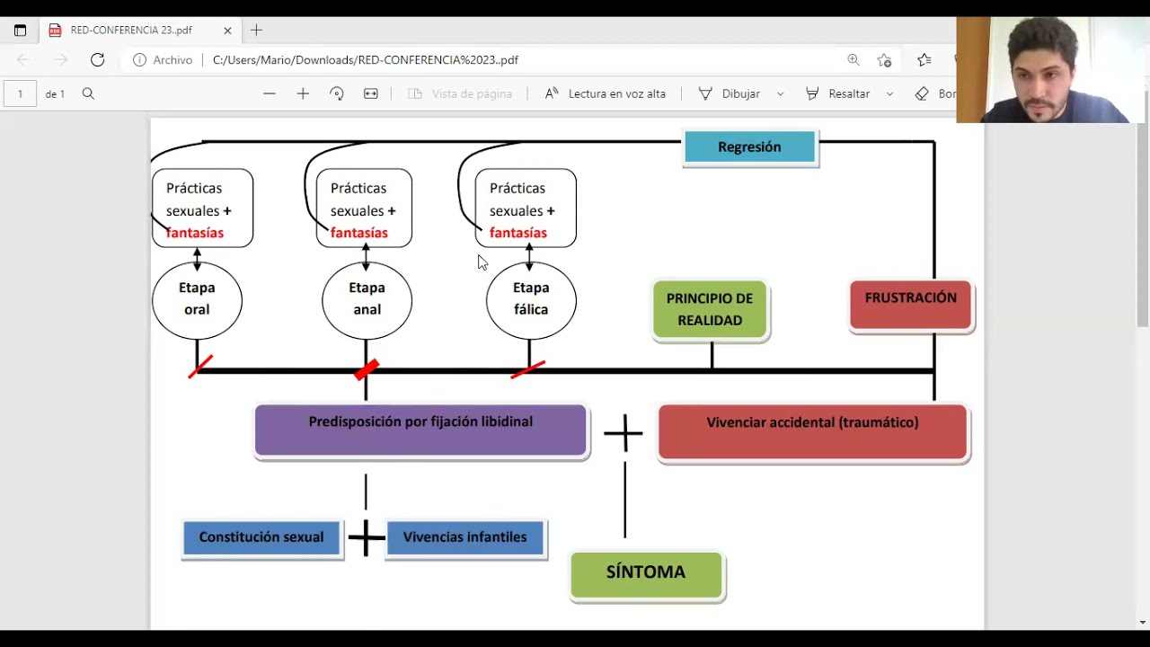1150x647 pixels.
Task: Click the zoom magnifier in address bar
Action: (854, 60)
